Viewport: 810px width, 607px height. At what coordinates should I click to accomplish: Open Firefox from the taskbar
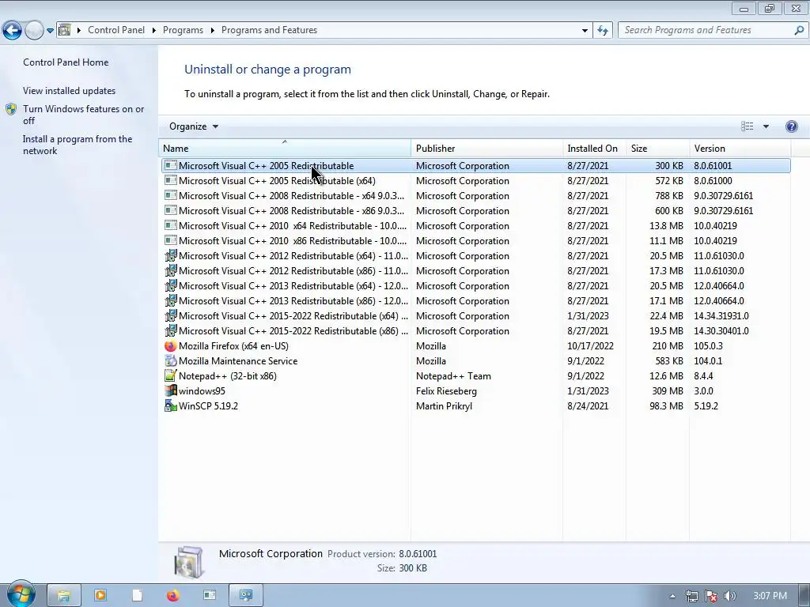[173, 595]
